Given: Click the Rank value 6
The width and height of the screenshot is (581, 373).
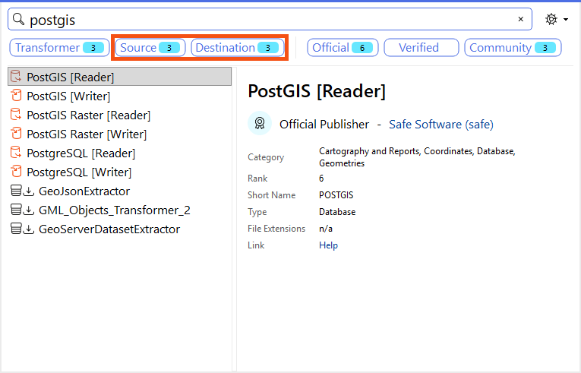Looking at the screenshot, I should click(x=321, y=179).
